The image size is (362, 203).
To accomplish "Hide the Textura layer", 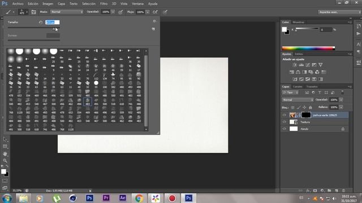I will point(284,122).
